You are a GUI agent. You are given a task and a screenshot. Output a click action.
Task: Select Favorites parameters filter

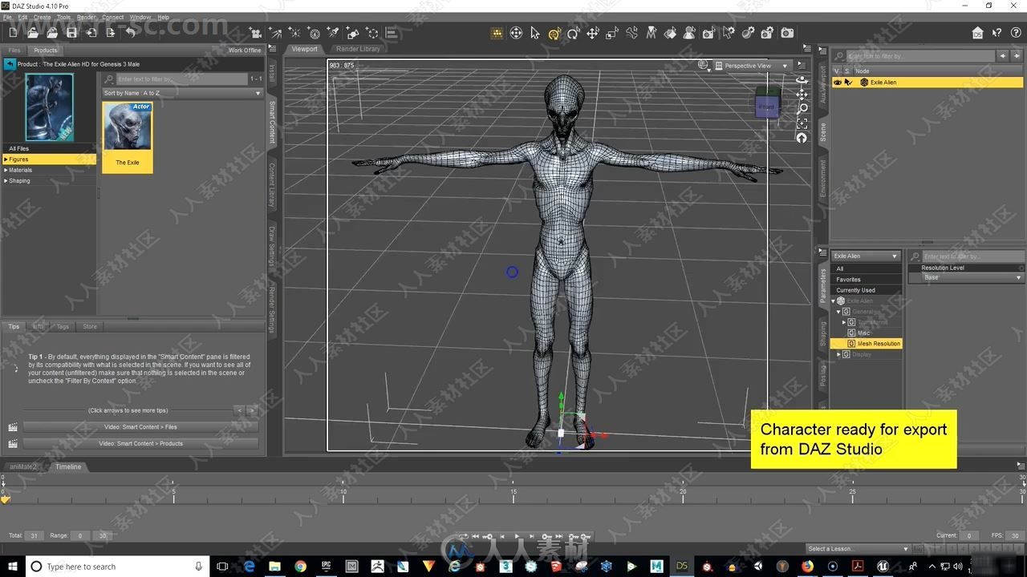(x=866, y=280)
